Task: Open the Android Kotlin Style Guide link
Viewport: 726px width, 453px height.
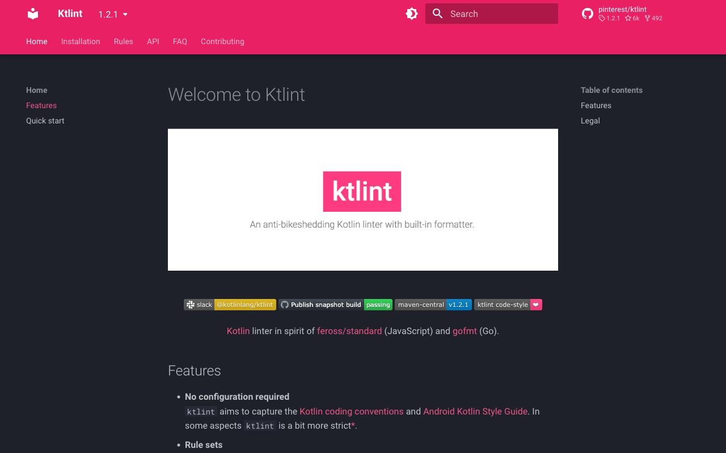Action: pos(475,411)
